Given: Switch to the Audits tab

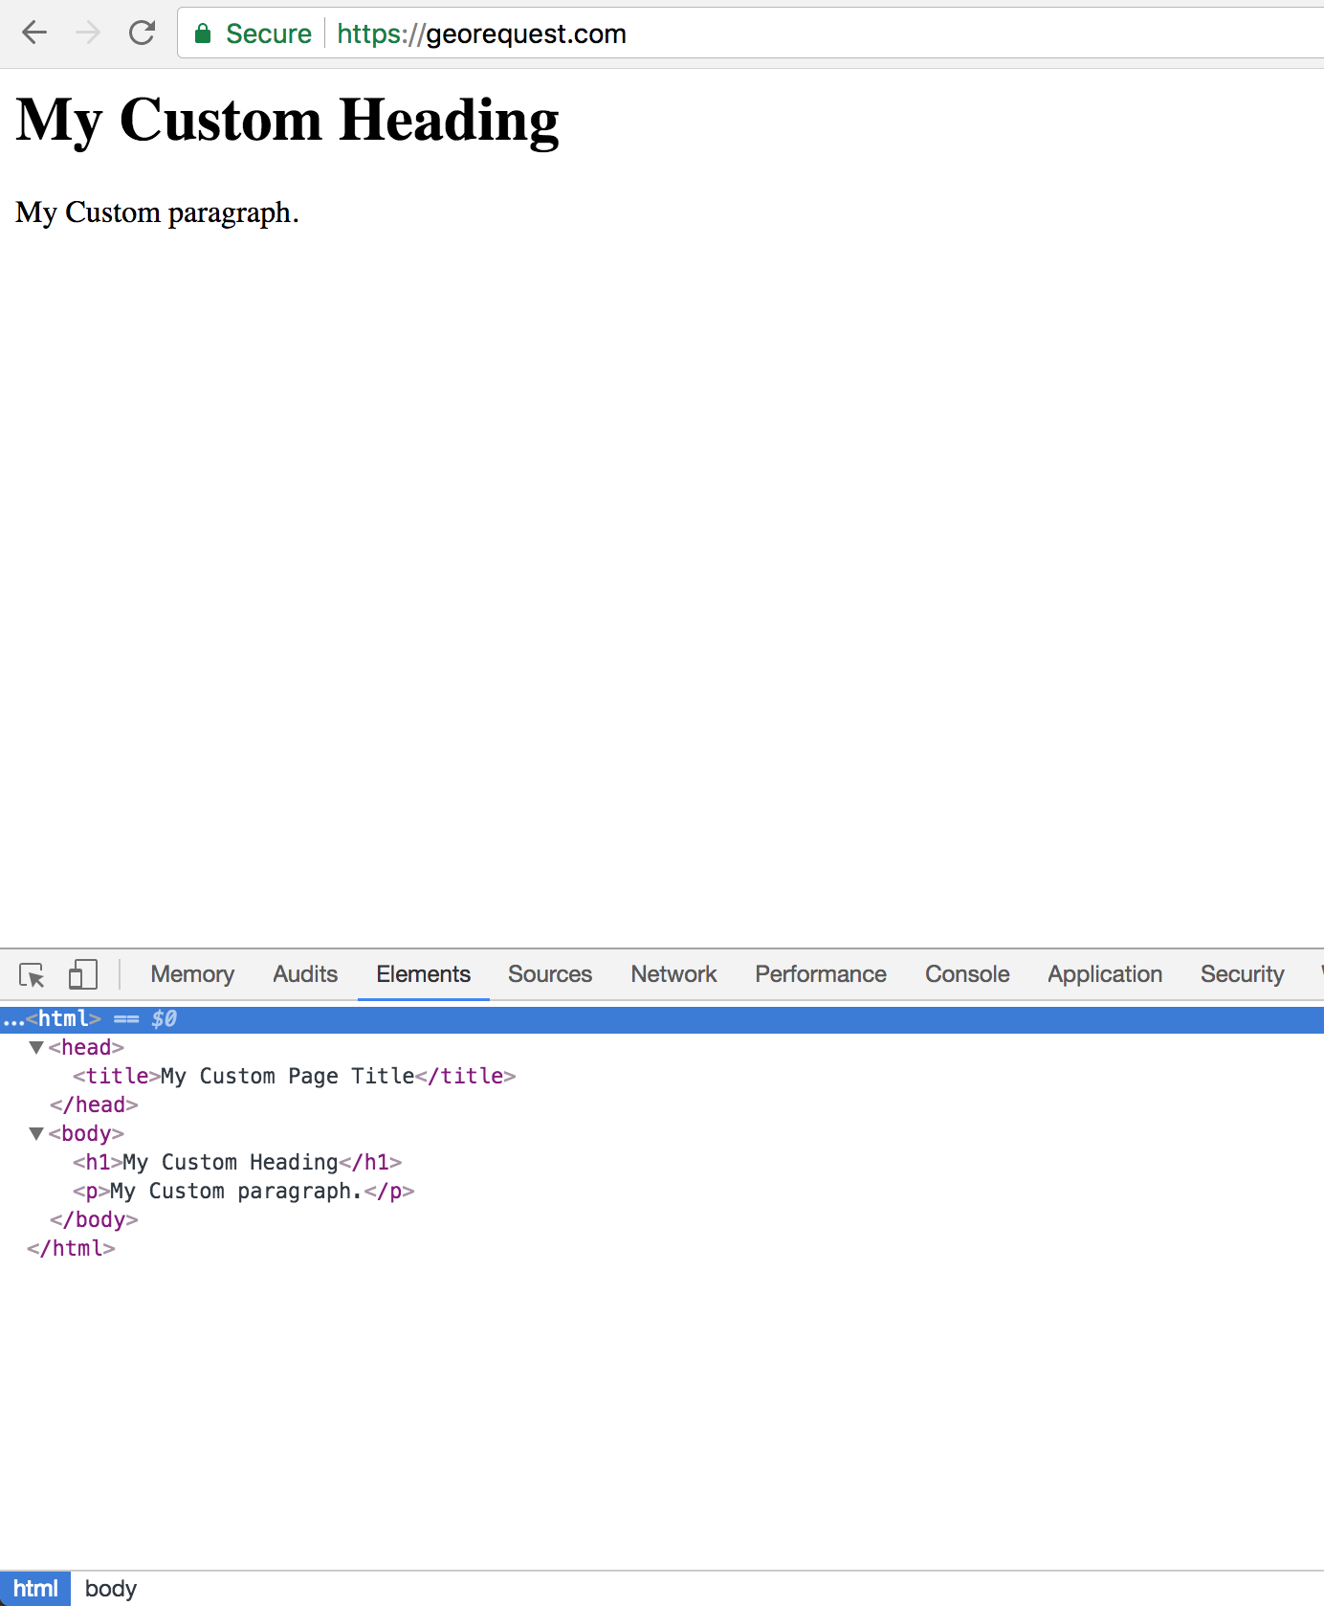Looking at the screenshot, I should pyautogui.click(x=305, y=974).
